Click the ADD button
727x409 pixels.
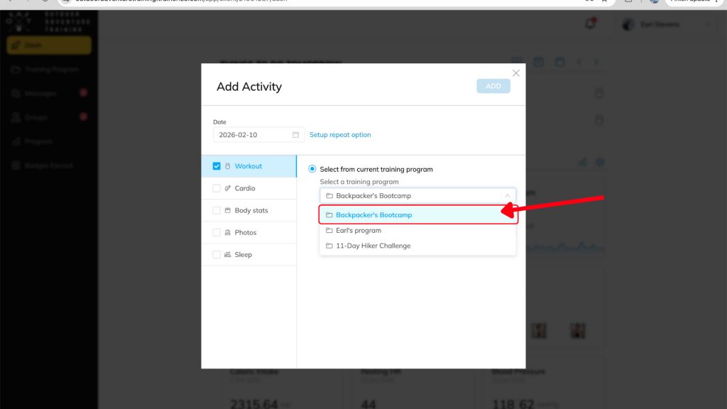(493, 86)
